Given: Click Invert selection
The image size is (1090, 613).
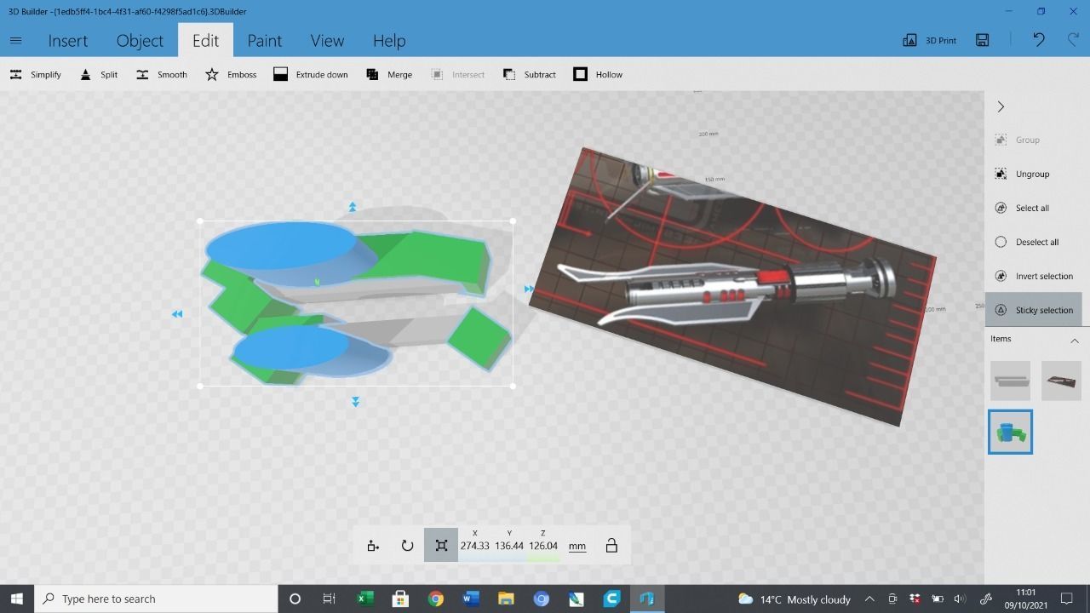Looking at the screenshot, I should (1033, 276).
